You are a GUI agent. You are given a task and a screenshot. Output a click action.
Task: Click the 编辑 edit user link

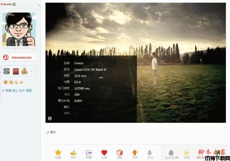[8, 90]
